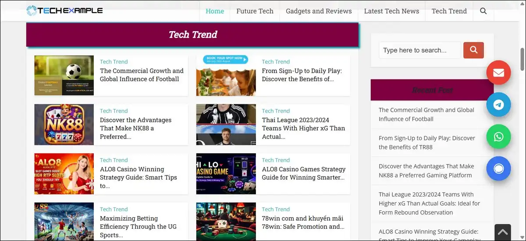Click the Tech Trend section heading banner
This screenshot has height=241, width=526.
[192, 35]
